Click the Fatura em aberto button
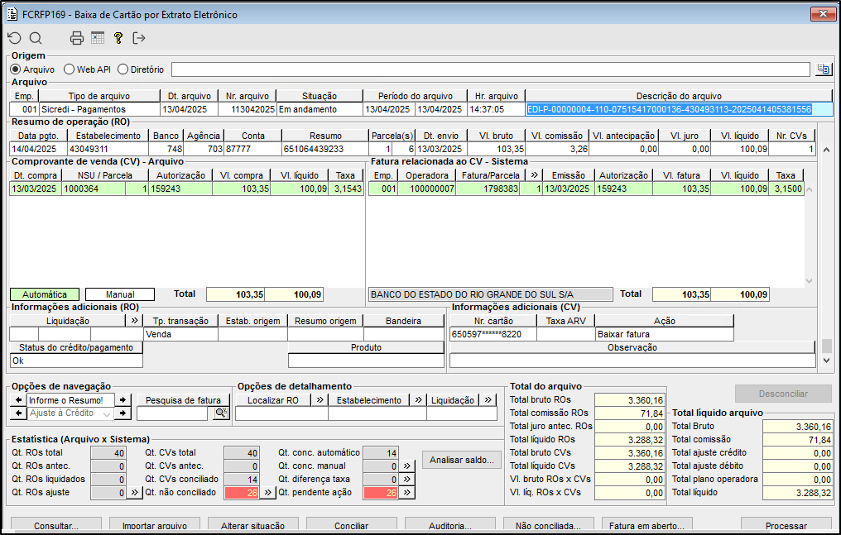The width and height of the screenshot is (841, 535). (646, 525)
